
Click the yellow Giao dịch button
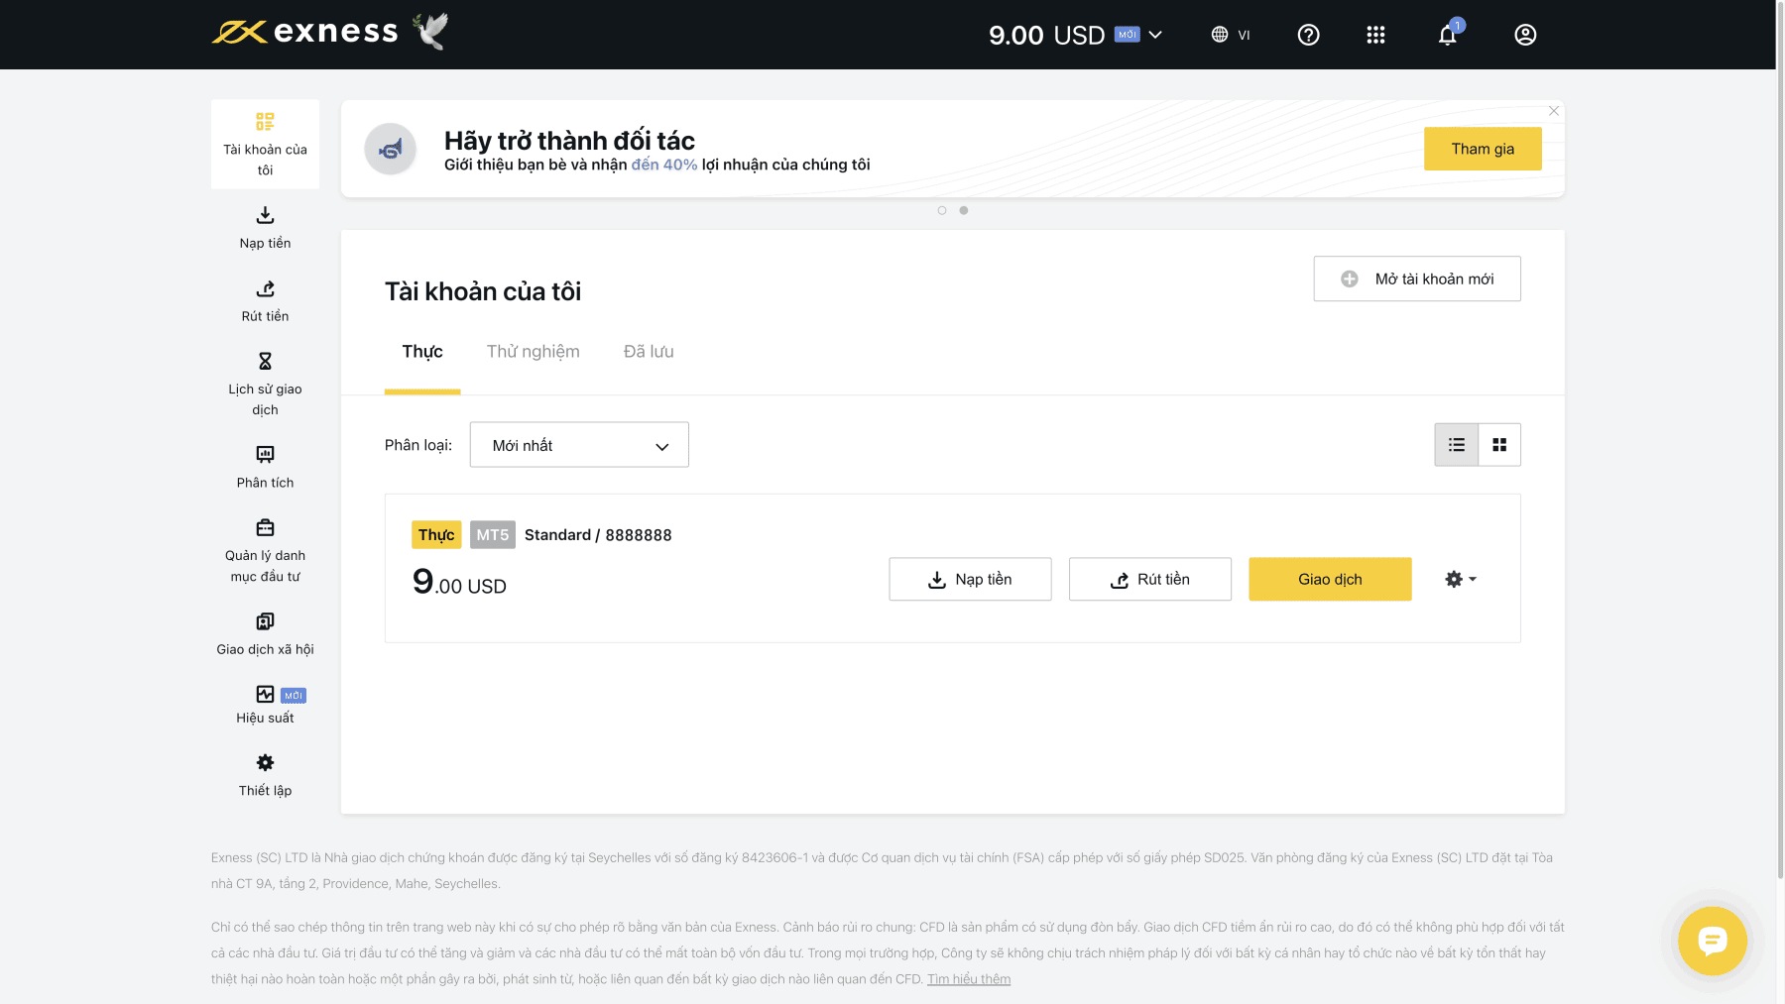click(1330, 579)
